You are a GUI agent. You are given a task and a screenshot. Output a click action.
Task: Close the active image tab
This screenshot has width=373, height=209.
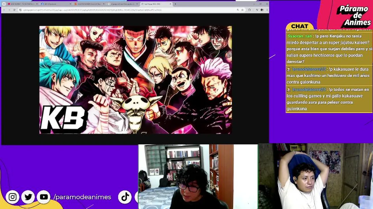click(x=170, y=4)
